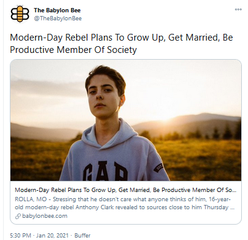Select the Jan 20, 2021 date
The image size is (248, 240).
(53, 235)
